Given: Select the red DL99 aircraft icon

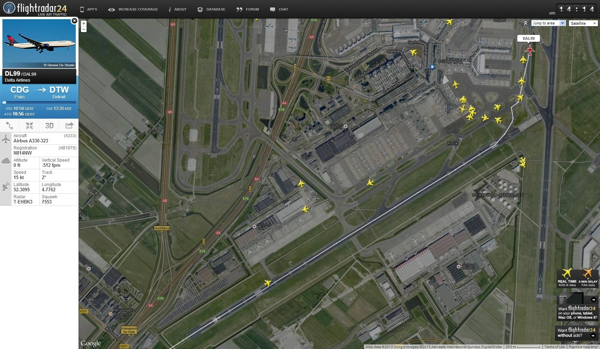Looking at the screenshot, I should tap(530, 50).
